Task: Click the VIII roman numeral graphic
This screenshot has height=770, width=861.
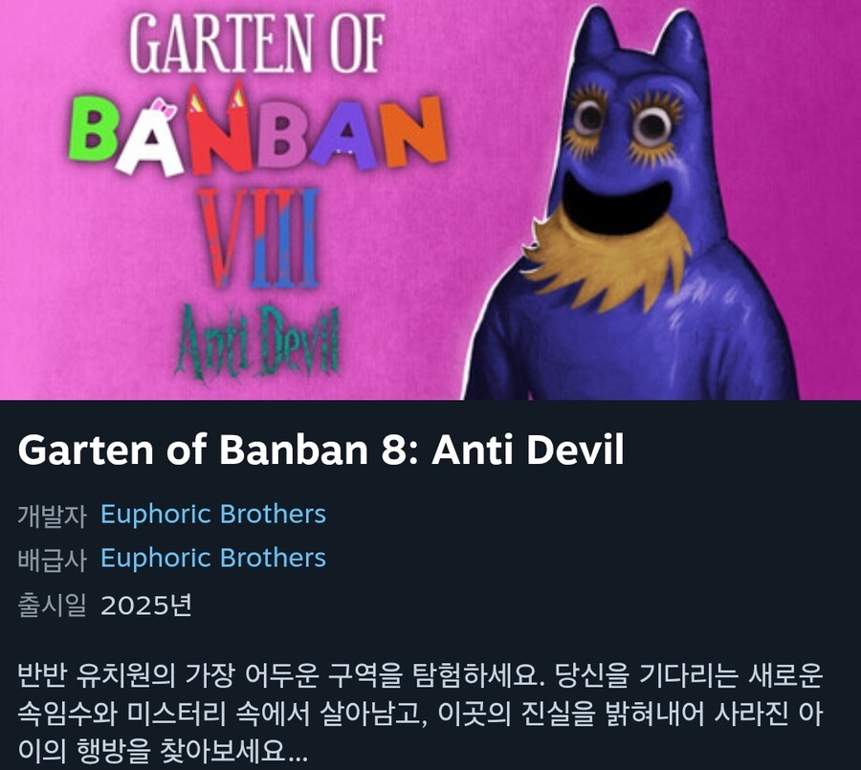Action: [x=258, y=237]
